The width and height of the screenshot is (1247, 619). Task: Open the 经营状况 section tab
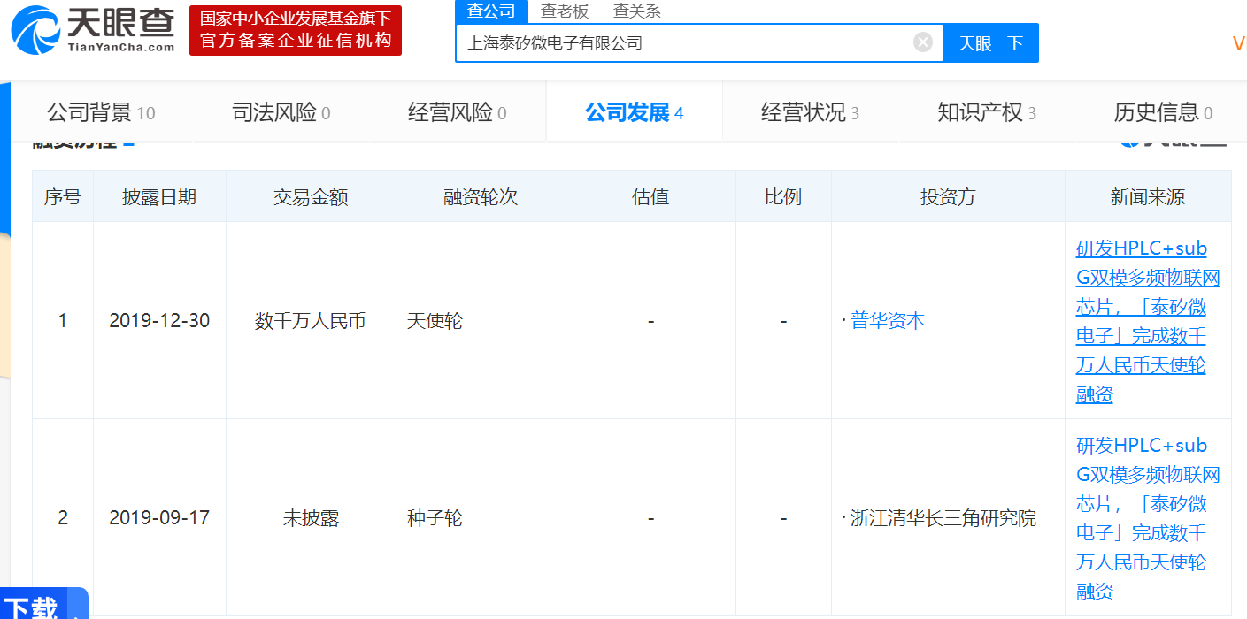[x=810, y=112]
